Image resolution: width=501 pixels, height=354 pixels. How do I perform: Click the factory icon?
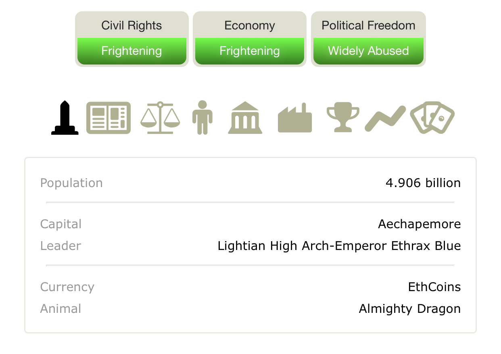point(295,118)
